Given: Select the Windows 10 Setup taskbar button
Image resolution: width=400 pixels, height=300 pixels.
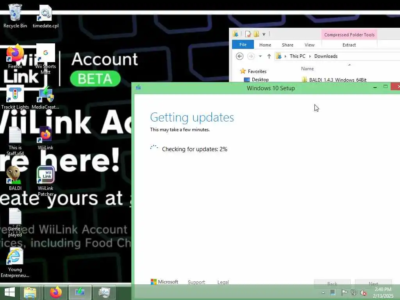Looking at the screenshot, I should pyautogui.click(x=80, y=292).
